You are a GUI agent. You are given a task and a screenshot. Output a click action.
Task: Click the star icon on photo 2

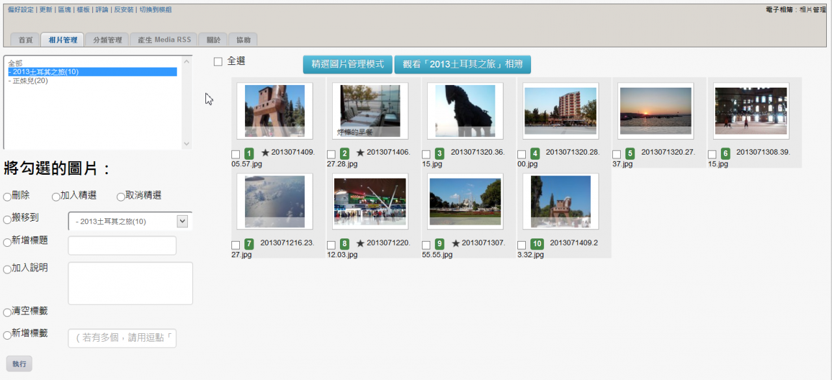(x=360, y=153)
